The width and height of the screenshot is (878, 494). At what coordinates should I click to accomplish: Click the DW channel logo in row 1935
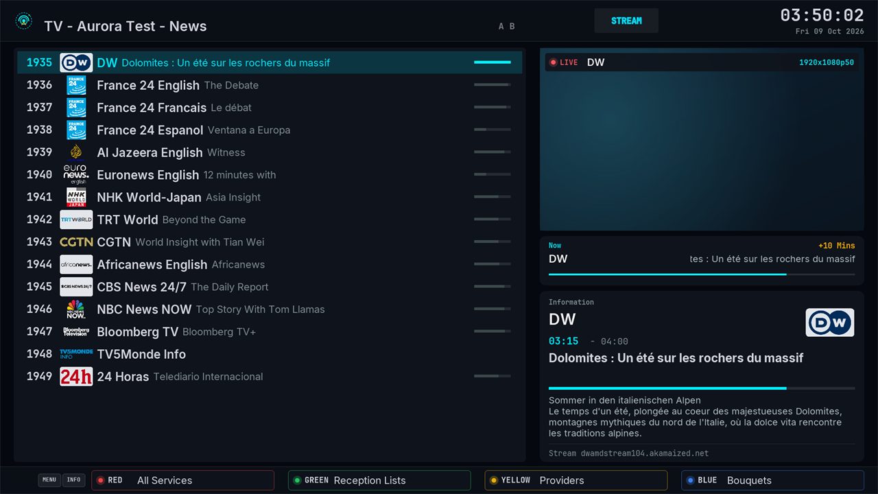(x=76, y=62)
